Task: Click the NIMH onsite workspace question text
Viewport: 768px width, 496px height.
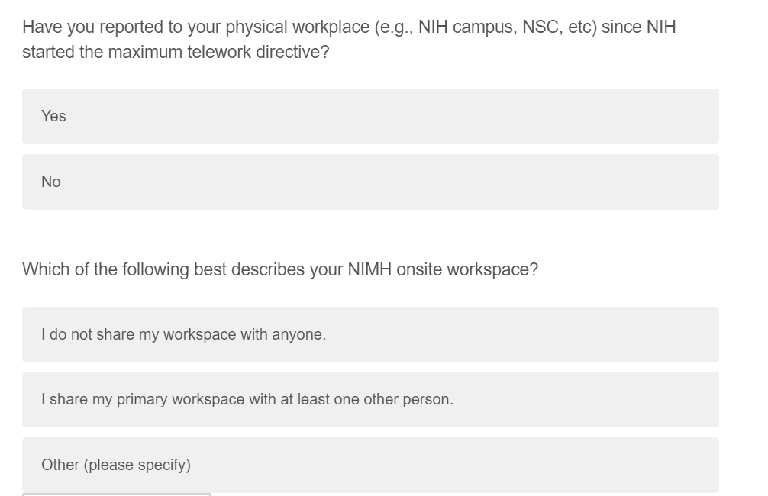Action: [280, 269]
